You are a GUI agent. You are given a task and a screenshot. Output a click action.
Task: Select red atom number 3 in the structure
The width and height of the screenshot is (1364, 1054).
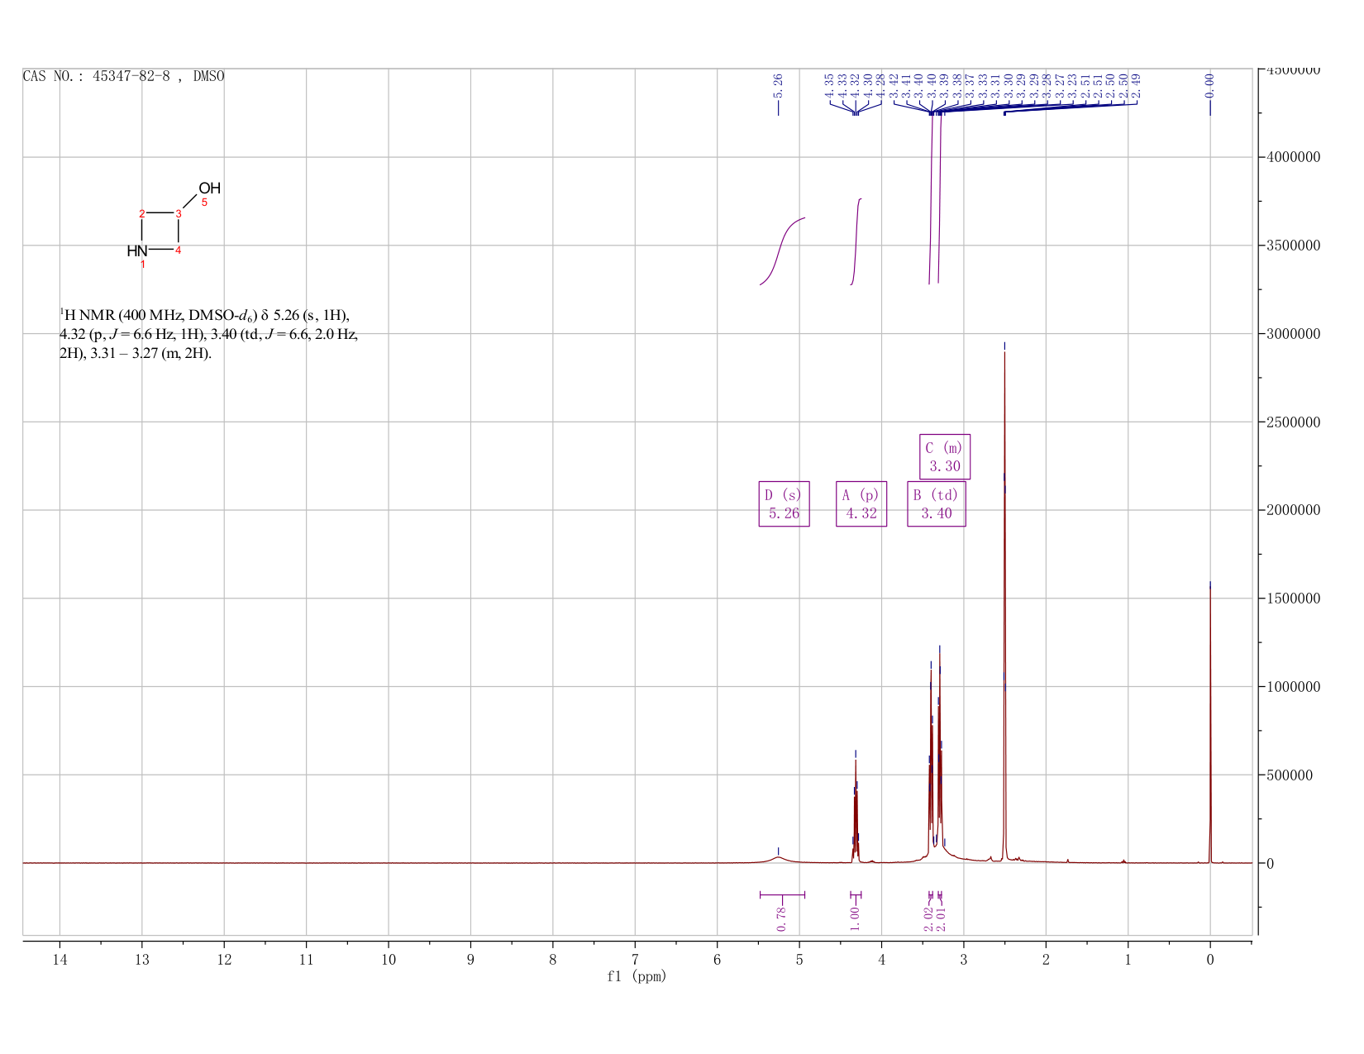click(x=179, y=214)
